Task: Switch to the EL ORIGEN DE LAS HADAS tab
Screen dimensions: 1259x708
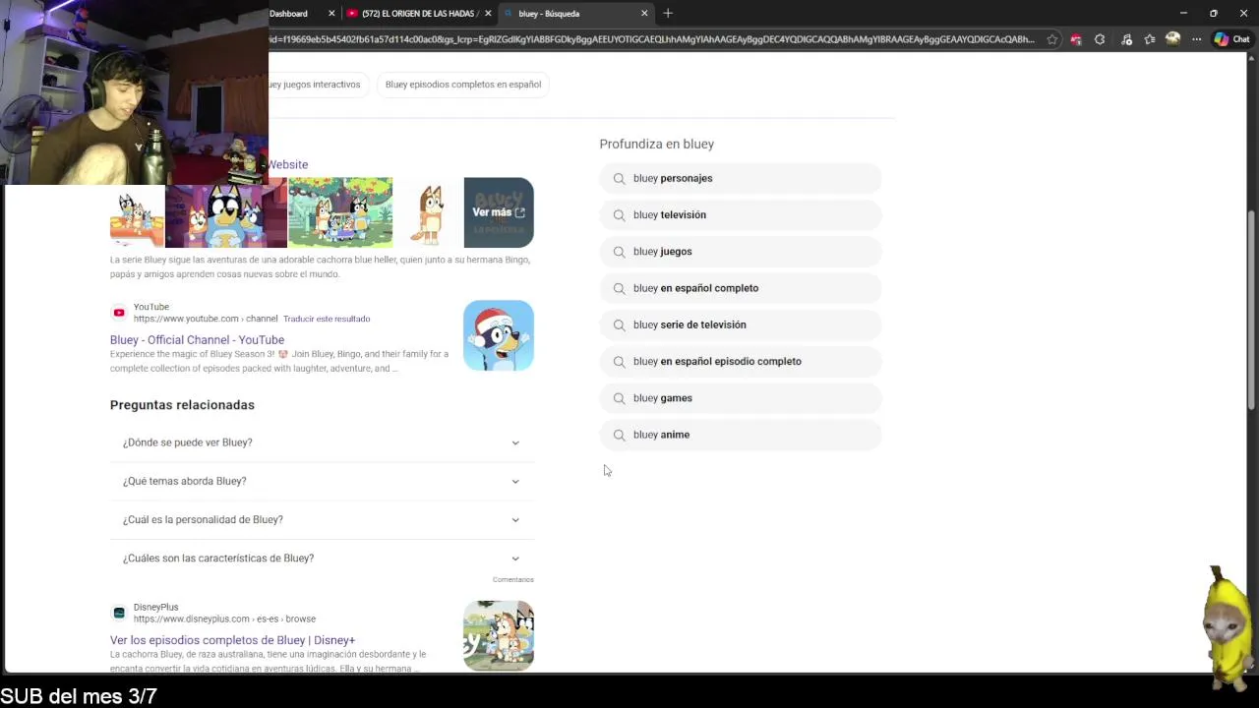Action: click(x=419, y=13)
